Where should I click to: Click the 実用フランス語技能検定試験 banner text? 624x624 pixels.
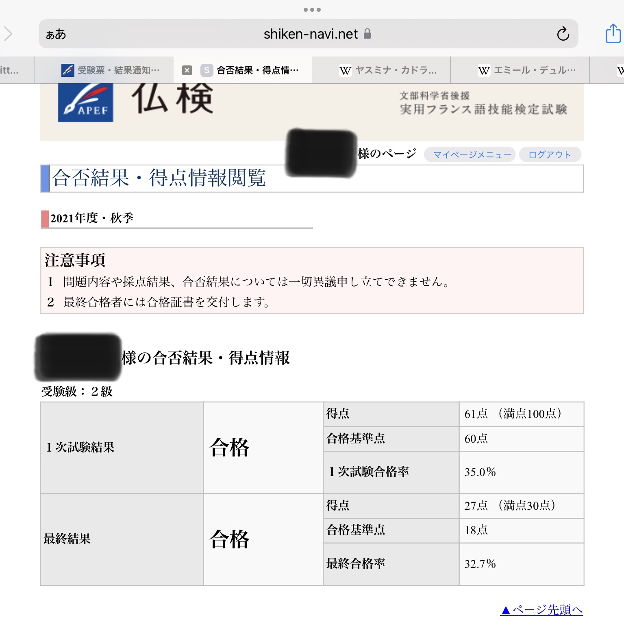click(x=484, y=109)
